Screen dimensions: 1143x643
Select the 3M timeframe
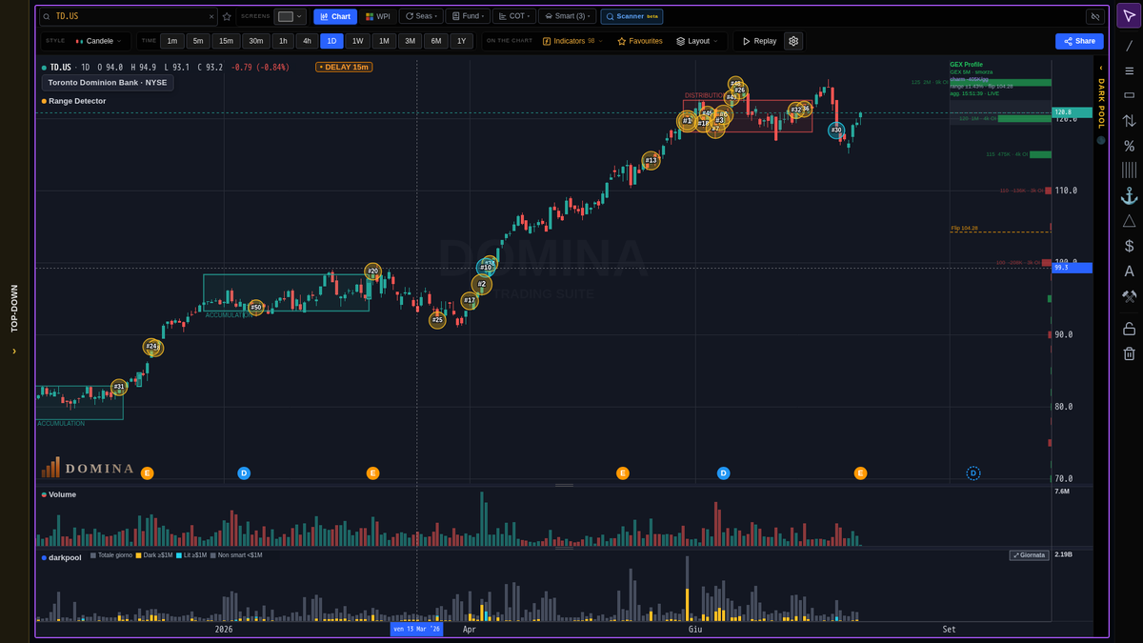pos(410,41)
